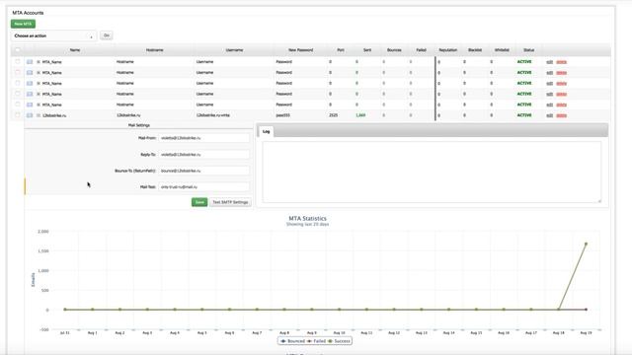Click the small list icon beside 12kbstrike.ru name
This screenshot has height=355, width=632.
click(39, 115)
